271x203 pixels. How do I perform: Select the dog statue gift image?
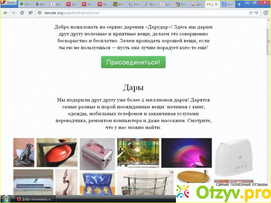point(24,153)
